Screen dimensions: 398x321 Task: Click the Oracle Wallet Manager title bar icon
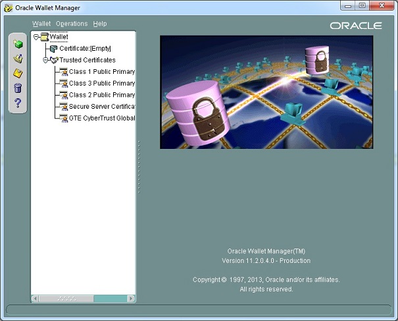(x=8, y=8)
